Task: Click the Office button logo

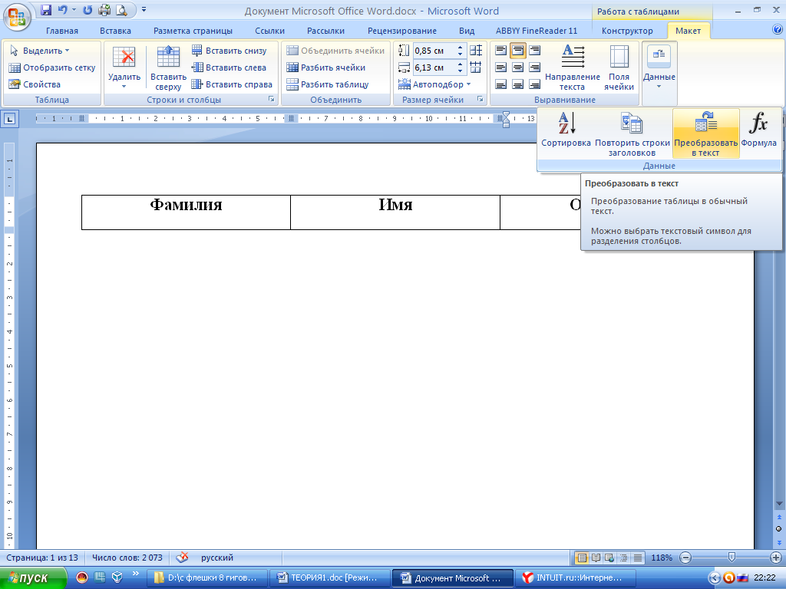Action: coord(18,18)
